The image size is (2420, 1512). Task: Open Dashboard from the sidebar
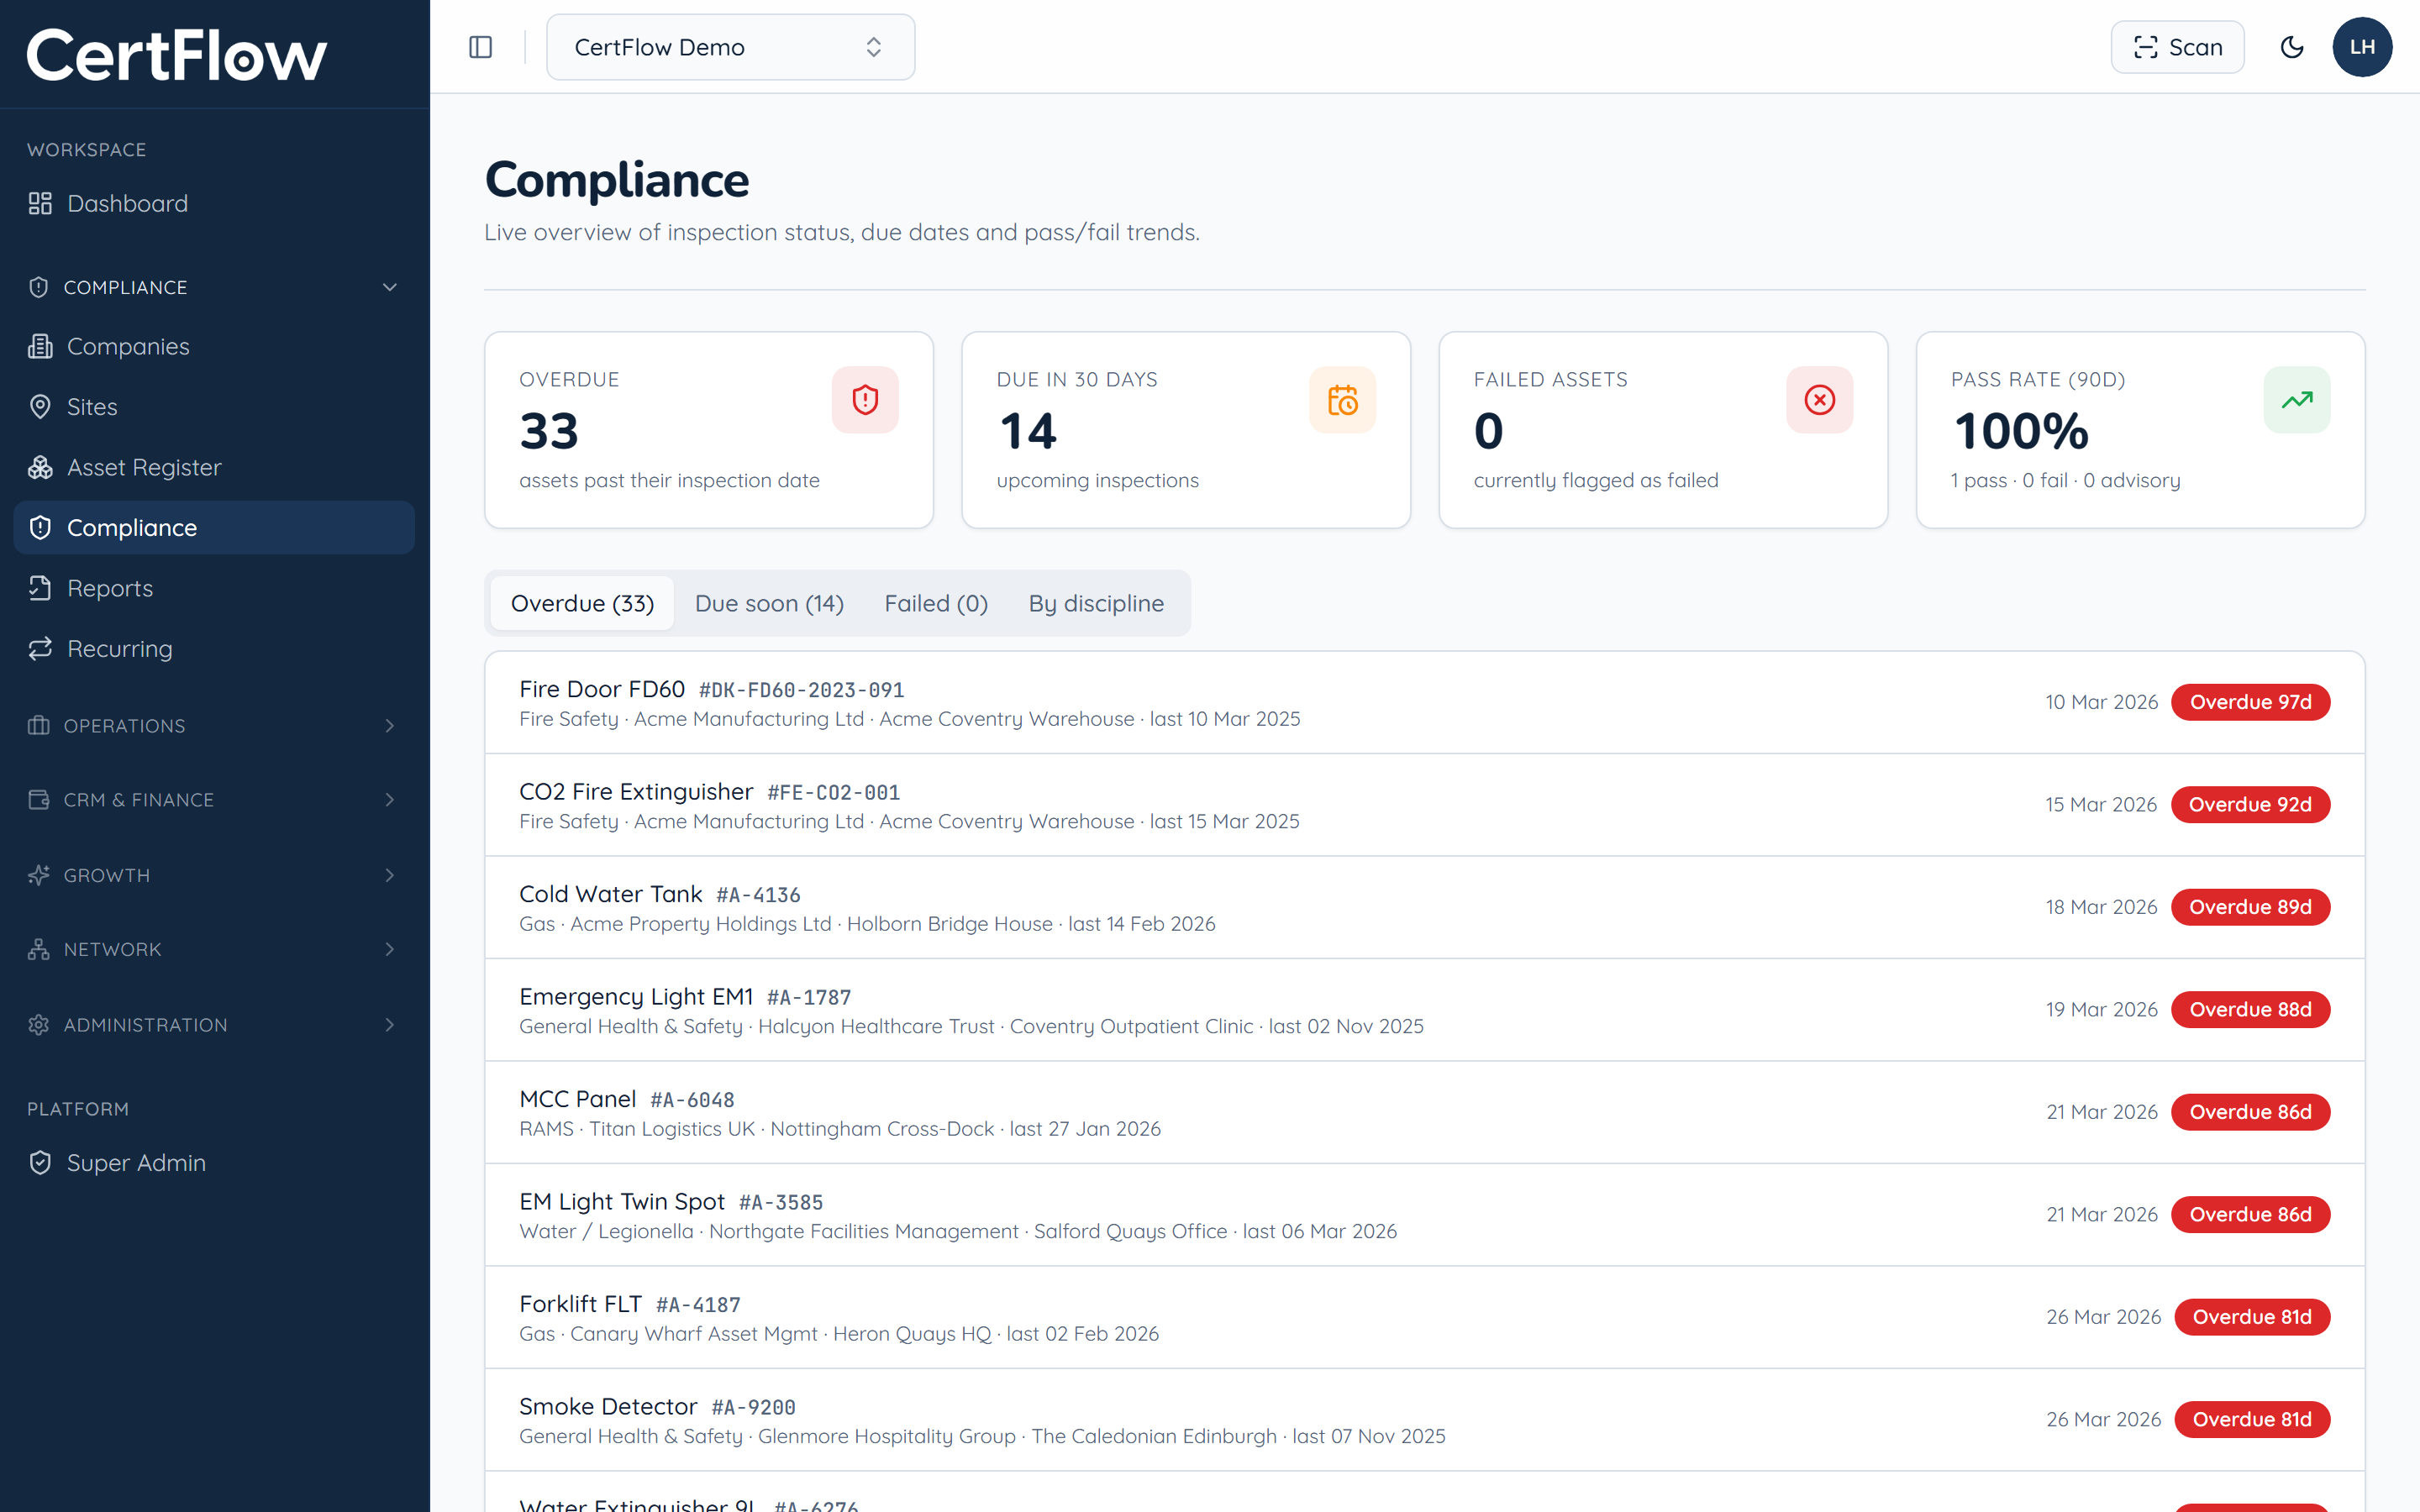pyautogui.click(x=214, y=203)
